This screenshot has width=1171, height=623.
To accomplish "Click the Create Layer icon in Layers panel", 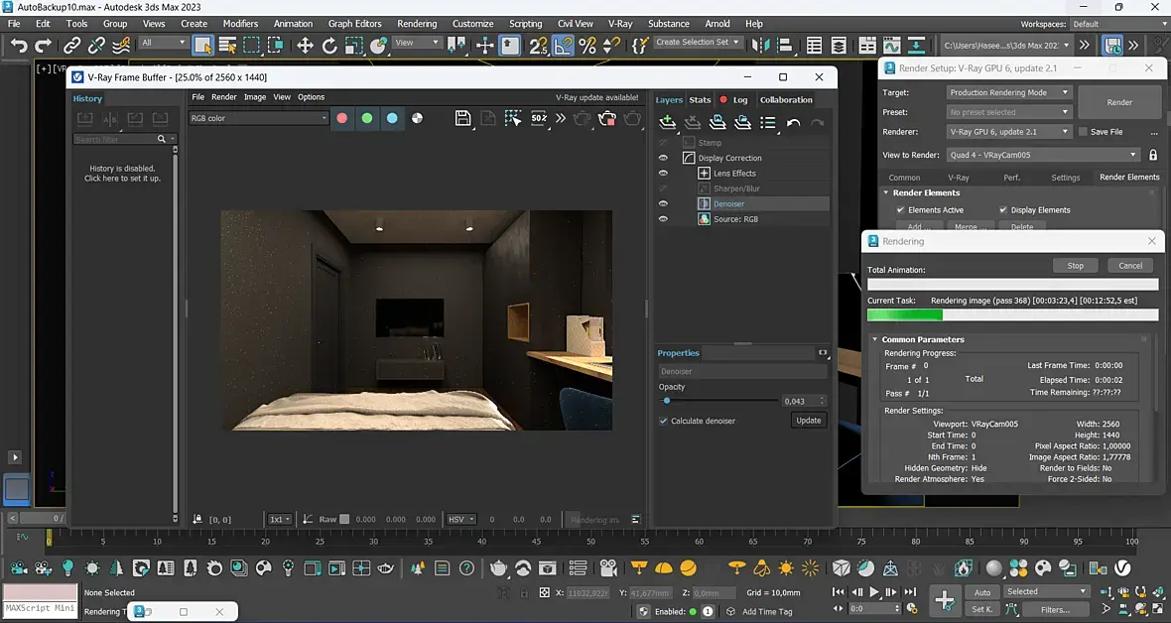I will point(668,123).
